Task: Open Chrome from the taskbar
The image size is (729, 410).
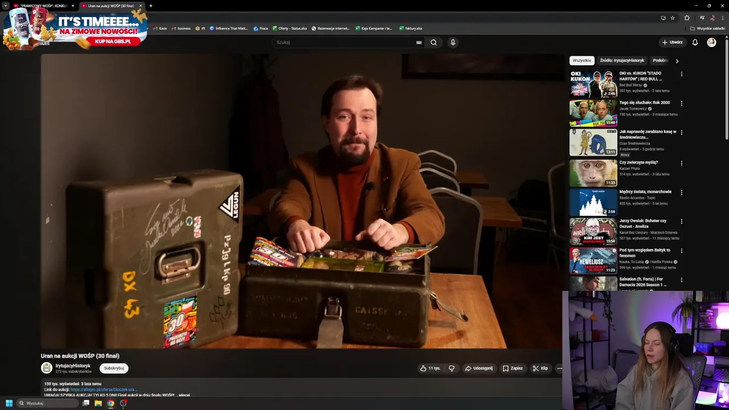Action: click(110, 403)
